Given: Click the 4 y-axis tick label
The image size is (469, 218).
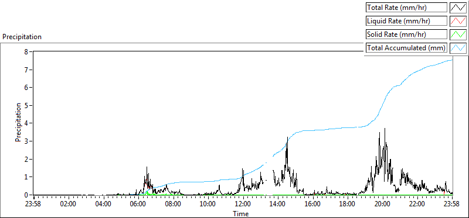Looking at the screenshot, I should pyautogui.click(x=26, y=123).
